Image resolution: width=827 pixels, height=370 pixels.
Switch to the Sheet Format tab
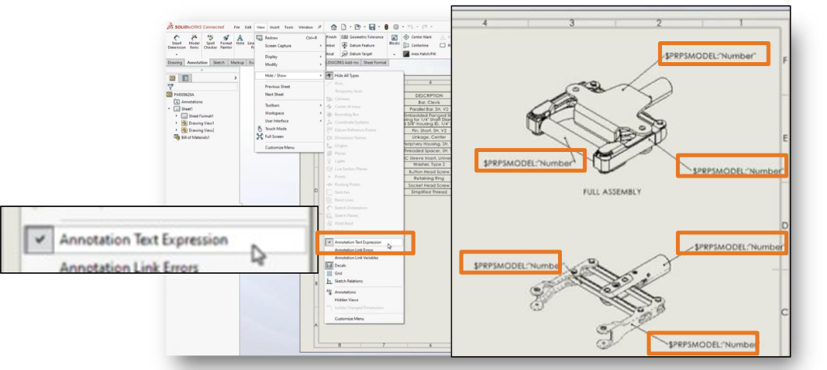point(375,62)
